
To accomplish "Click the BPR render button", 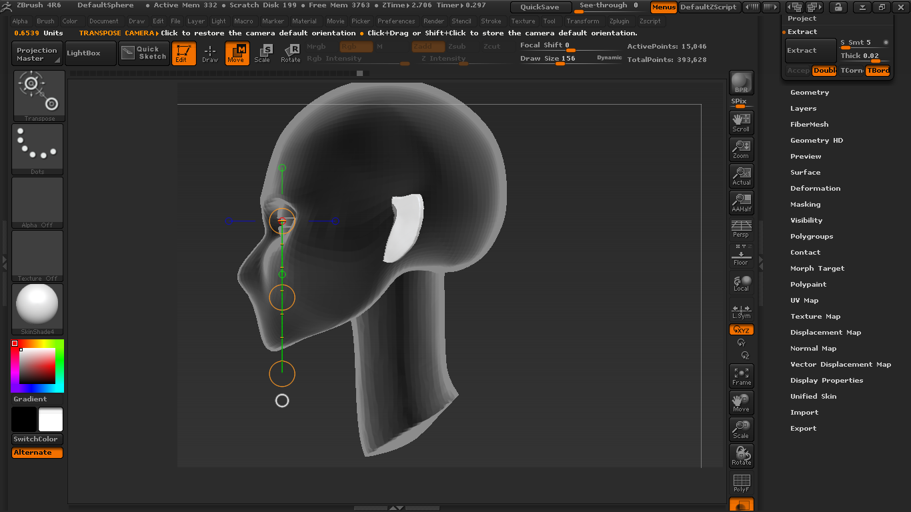I will pos(741,83).
